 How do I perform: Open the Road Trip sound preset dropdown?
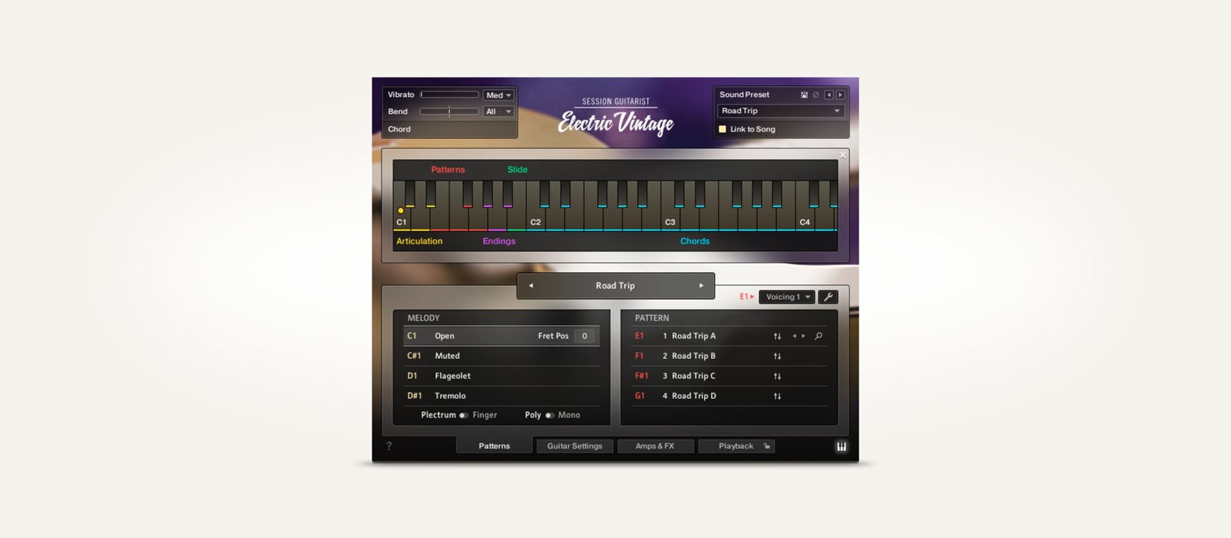tap(781, 111)
